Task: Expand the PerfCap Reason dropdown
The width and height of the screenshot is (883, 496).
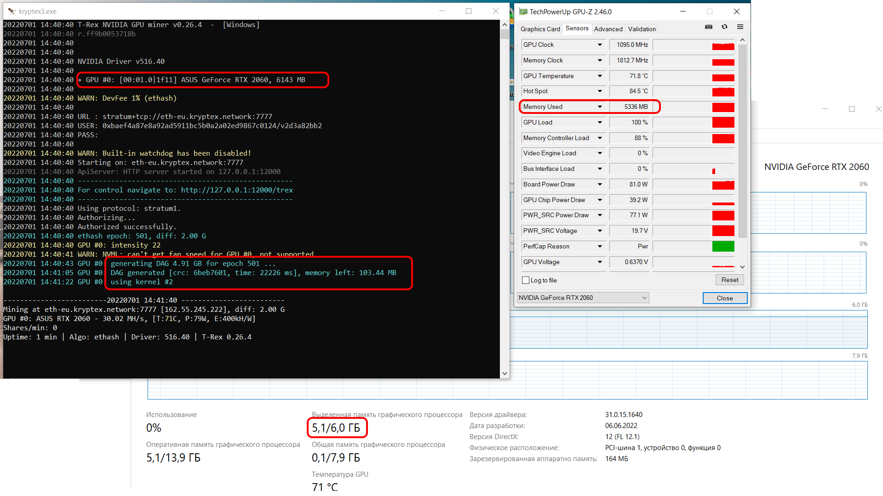Action: point(600,246)
